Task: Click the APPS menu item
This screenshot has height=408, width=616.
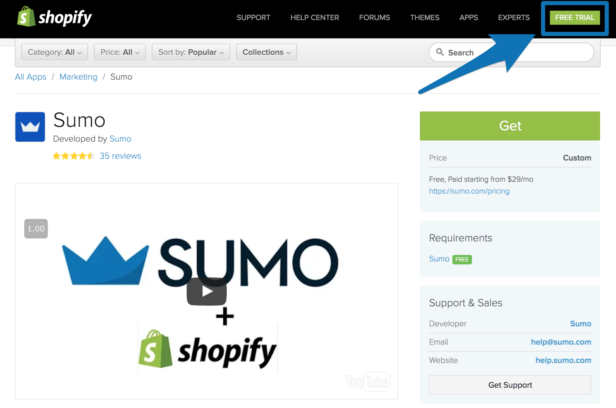Action: tap(468, 17)
